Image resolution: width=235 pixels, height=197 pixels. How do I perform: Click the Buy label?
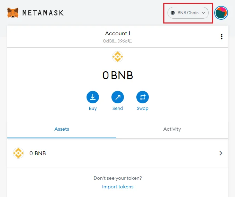[93, 108]
